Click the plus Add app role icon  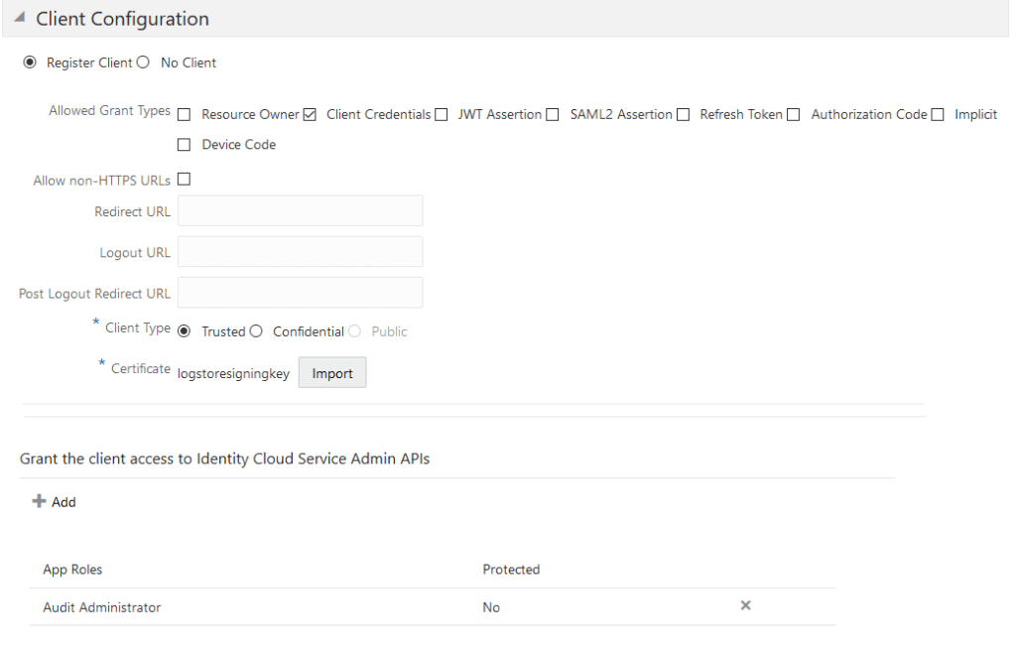point(40,502)
